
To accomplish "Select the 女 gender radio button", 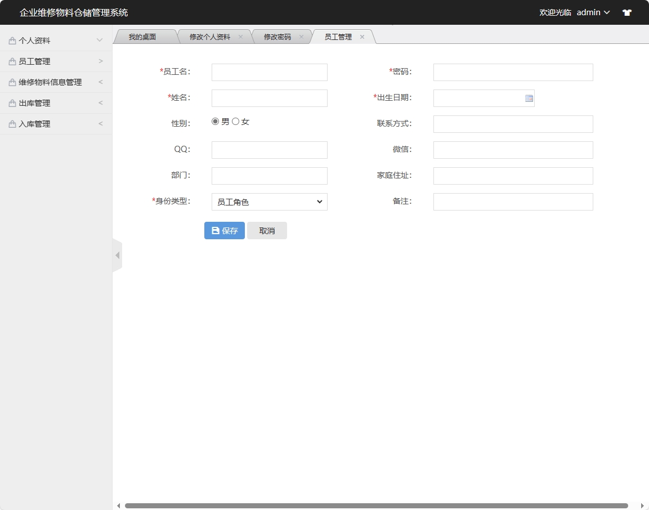I will pos(235,120).
